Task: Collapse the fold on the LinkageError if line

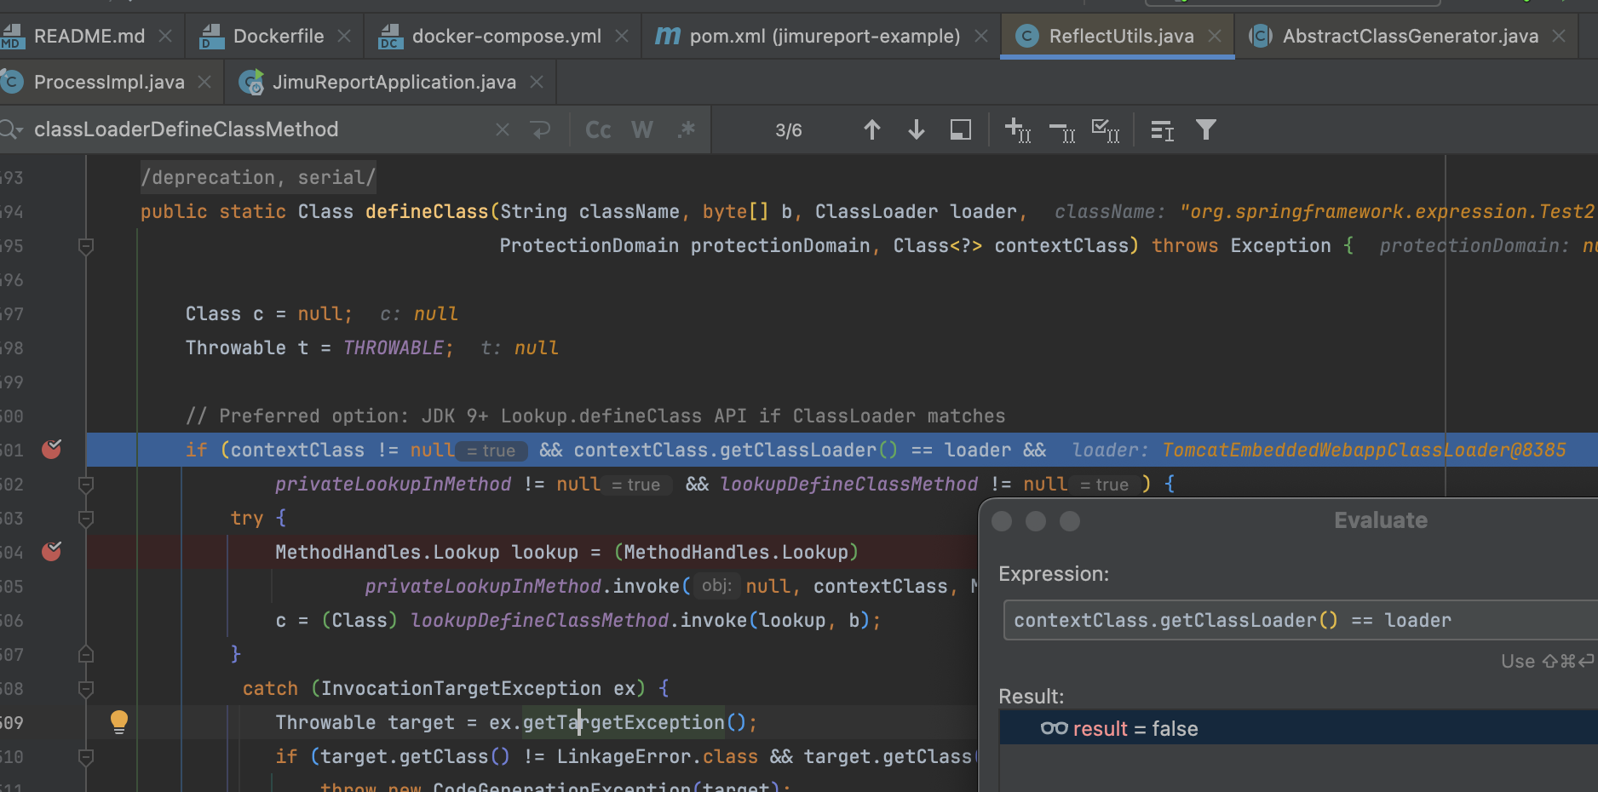Action: point(86,756)
